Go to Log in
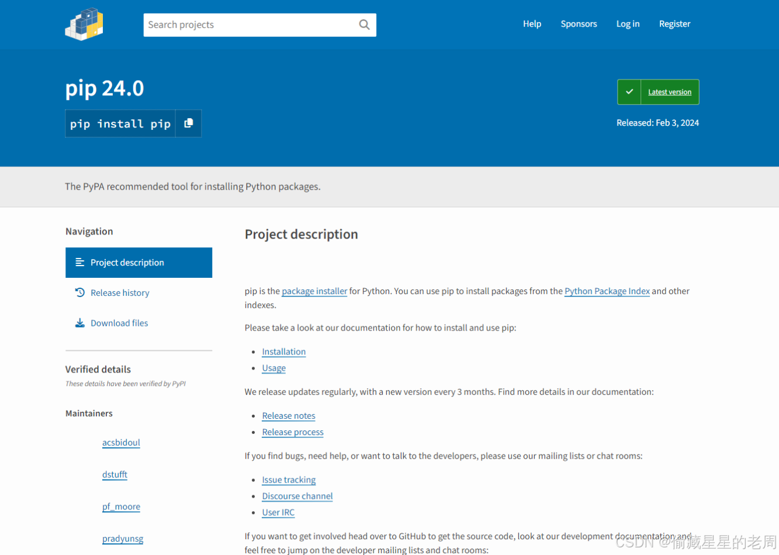Viewport: 779px width, 555px height. (628, 24)
